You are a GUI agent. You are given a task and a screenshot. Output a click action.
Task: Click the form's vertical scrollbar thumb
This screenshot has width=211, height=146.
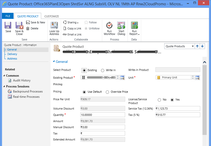204,100
